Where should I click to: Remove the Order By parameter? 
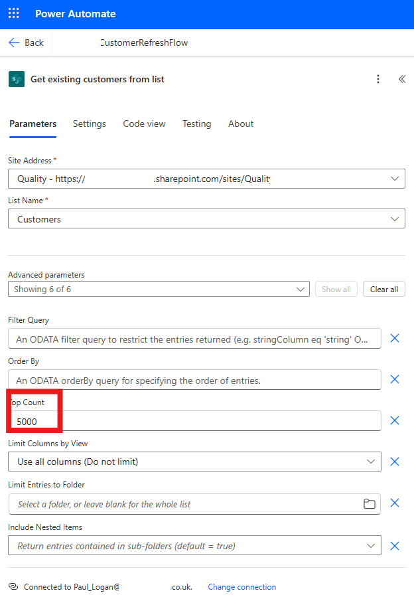395,379
